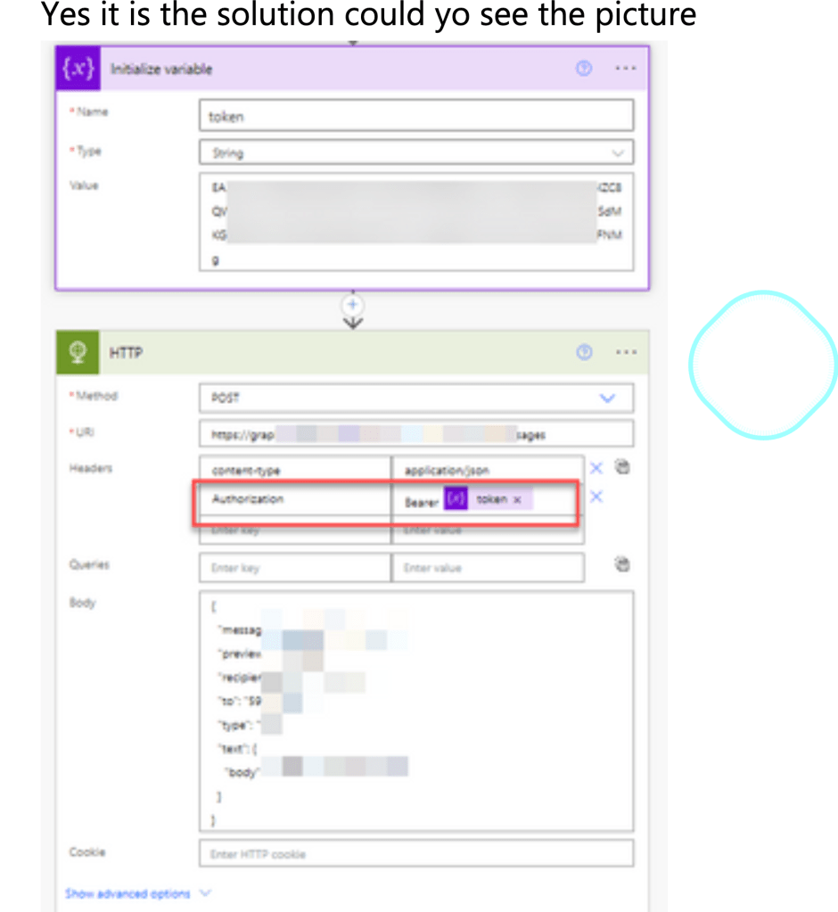Switch Headers to text mode
838x912 pixels.
622,467
